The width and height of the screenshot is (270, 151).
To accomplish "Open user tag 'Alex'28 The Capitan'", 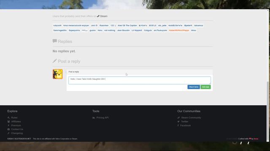I will [127, 26].
